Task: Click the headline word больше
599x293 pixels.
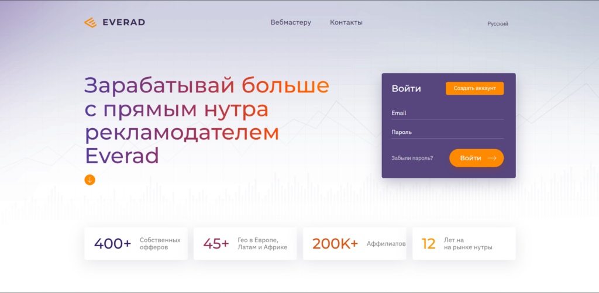Action: 285,85
